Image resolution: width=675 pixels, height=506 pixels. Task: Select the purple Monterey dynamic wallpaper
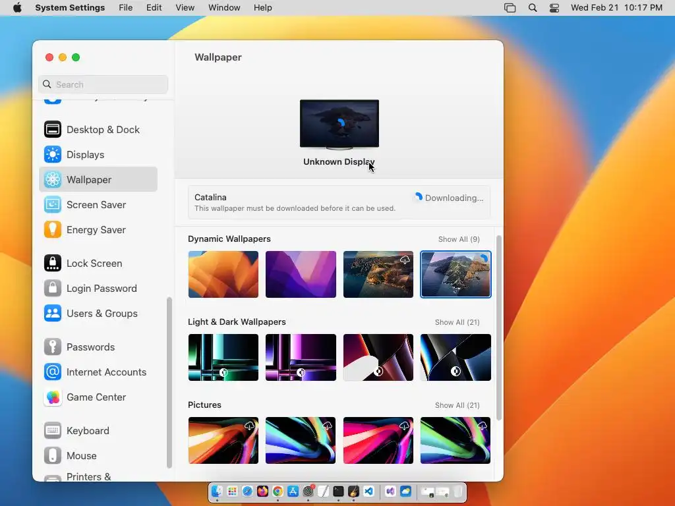tap(301, 275)
